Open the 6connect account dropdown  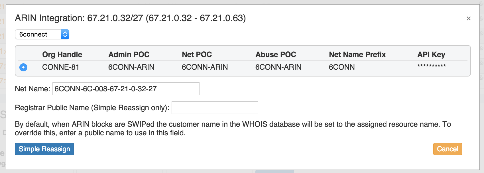click(x=42, y=34)
